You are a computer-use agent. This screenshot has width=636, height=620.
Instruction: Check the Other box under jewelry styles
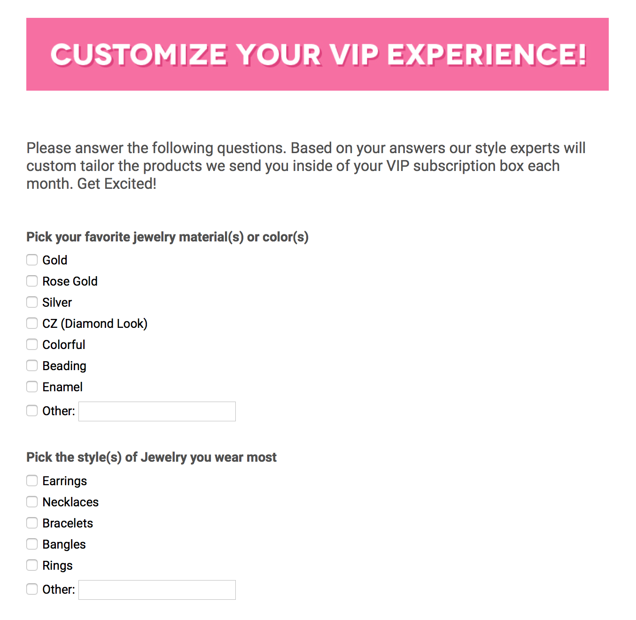coord(32,589)
